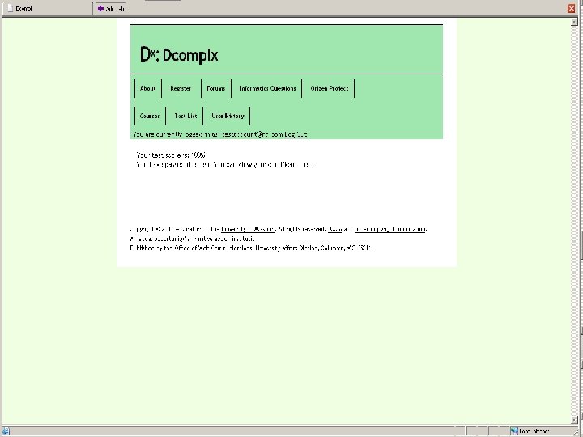Click the page icon in status bar

(6, 431)
